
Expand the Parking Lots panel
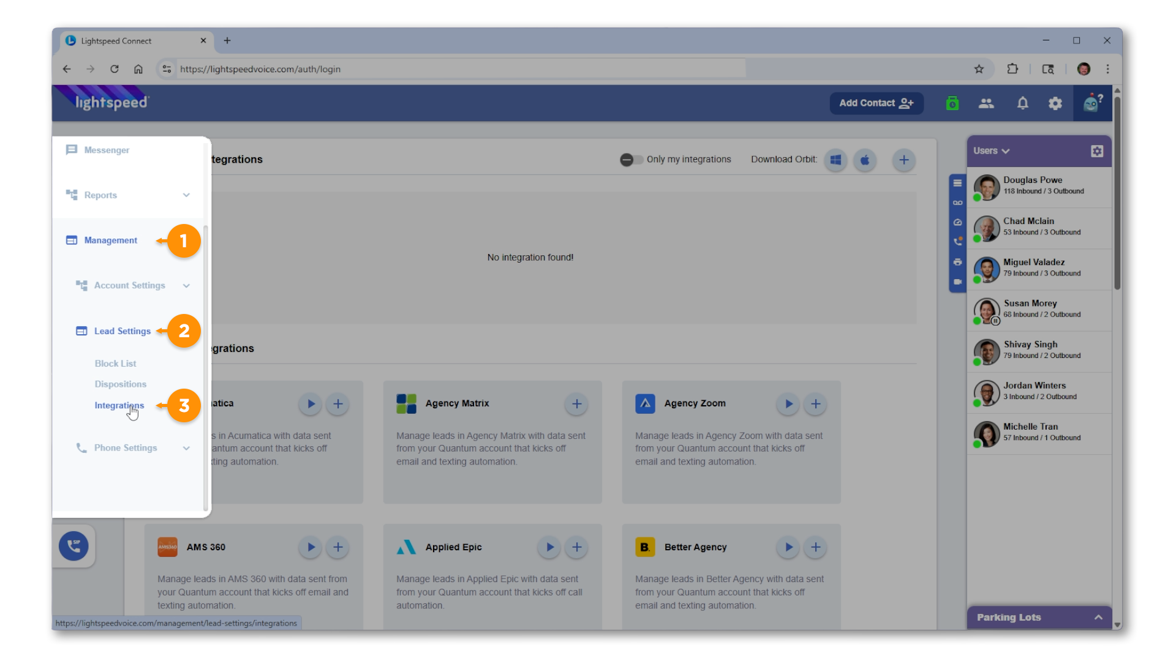click(x=1098, y=617)
